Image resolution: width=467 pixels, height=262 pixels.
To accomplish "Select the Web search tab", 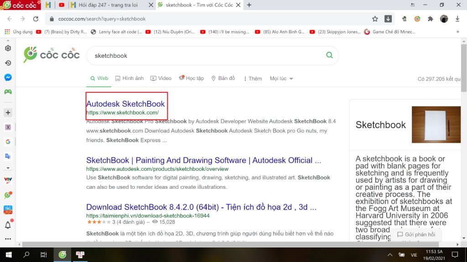I will coord(99,78).
